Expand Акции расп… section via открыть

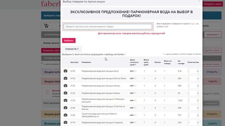pos(212,114)
